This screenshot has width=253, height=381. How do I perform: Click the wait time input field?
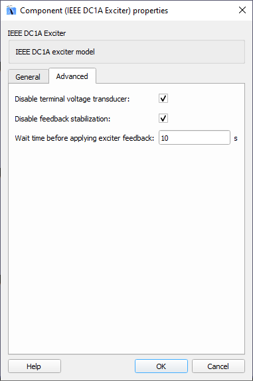tap(195, 138)
